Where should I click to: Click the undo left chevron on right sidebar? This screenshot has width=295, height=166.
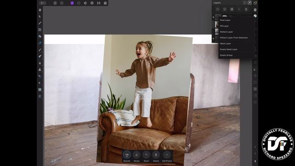point(255,147)
